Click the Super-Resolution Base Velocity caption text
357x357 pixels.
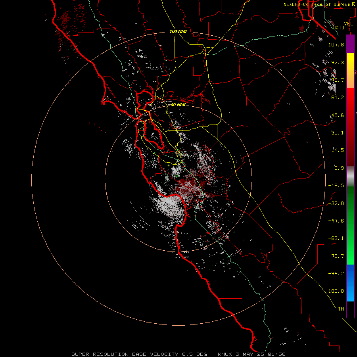[178, 354]
